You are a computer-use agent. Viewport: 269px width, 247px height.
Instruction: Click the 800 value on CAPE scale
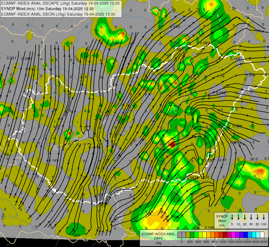pos(215,242)
